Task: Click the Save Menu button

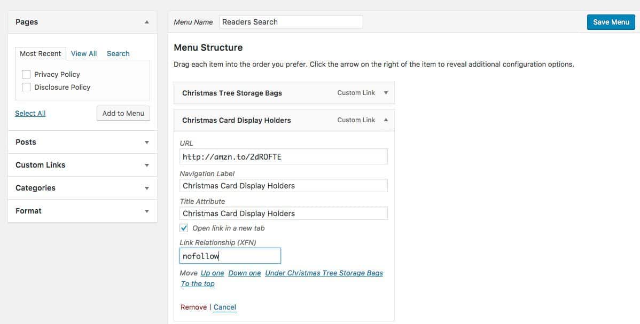Action: [x=611, y=22]
